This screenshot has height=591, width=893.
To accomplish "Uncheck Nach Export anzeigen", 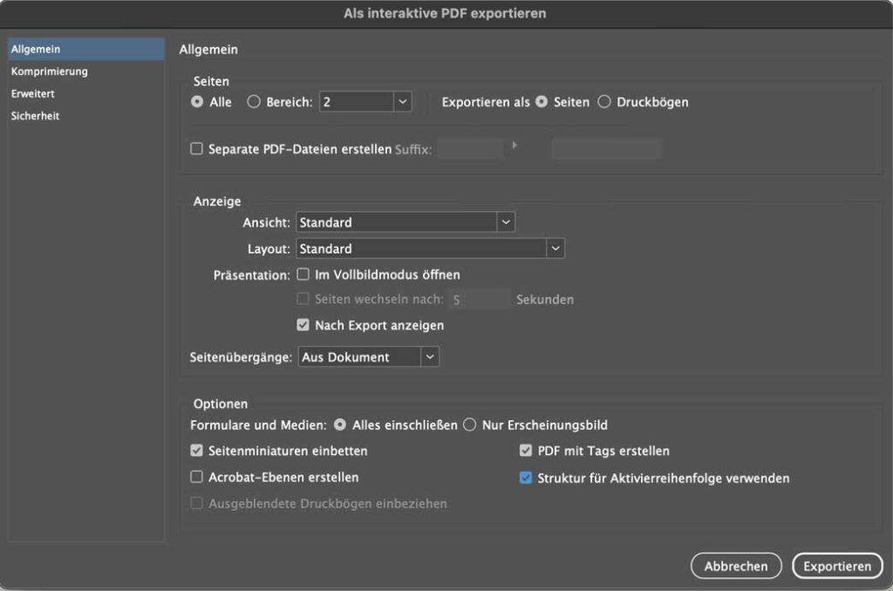I will (303, 325).
